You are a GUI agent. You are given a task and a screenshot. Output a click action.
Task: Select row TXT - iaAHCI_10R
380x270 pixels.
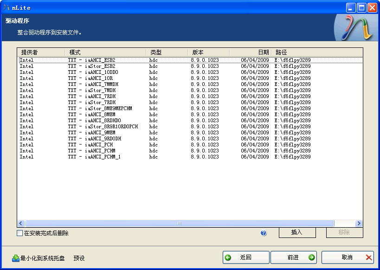[x=191, y=79]
